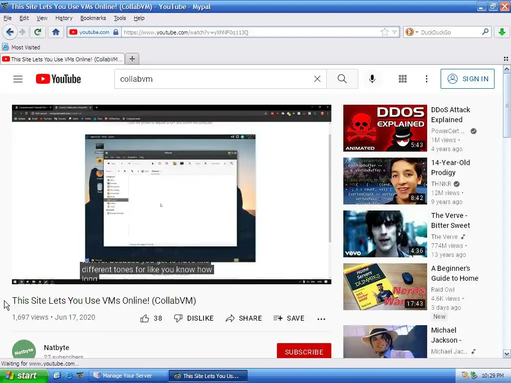511x383 pixels.
Task: Open YouTube settings three-dot menu
Action: click(x=427, y=79)
